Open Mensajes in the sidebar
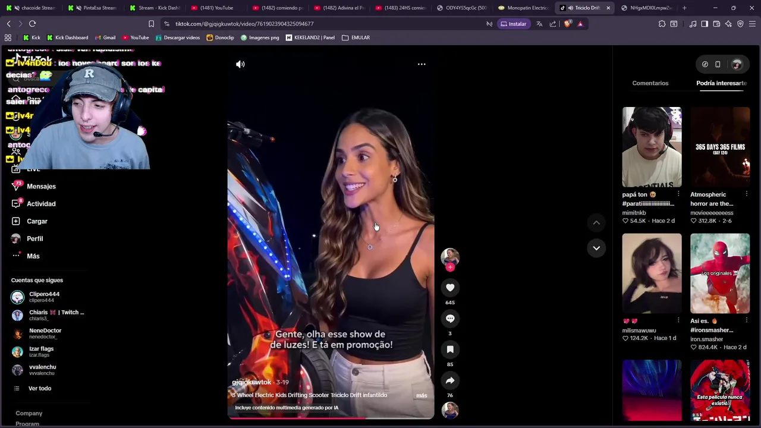The width and height of the screenshot is (761, 428). click(41, 187)
